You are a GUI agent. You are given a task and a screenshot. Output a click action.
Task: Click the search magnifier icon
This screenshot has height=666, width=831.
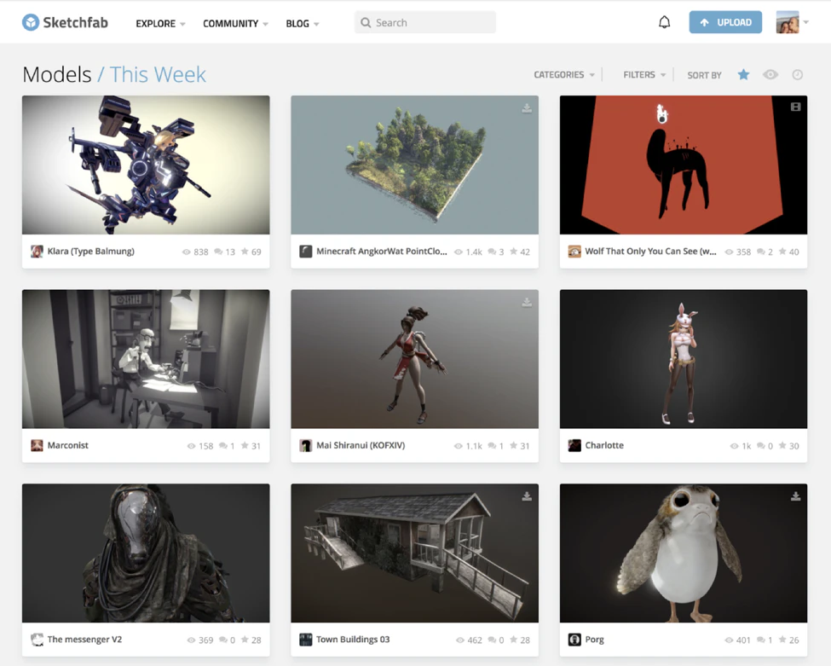(x=366, y=23)
